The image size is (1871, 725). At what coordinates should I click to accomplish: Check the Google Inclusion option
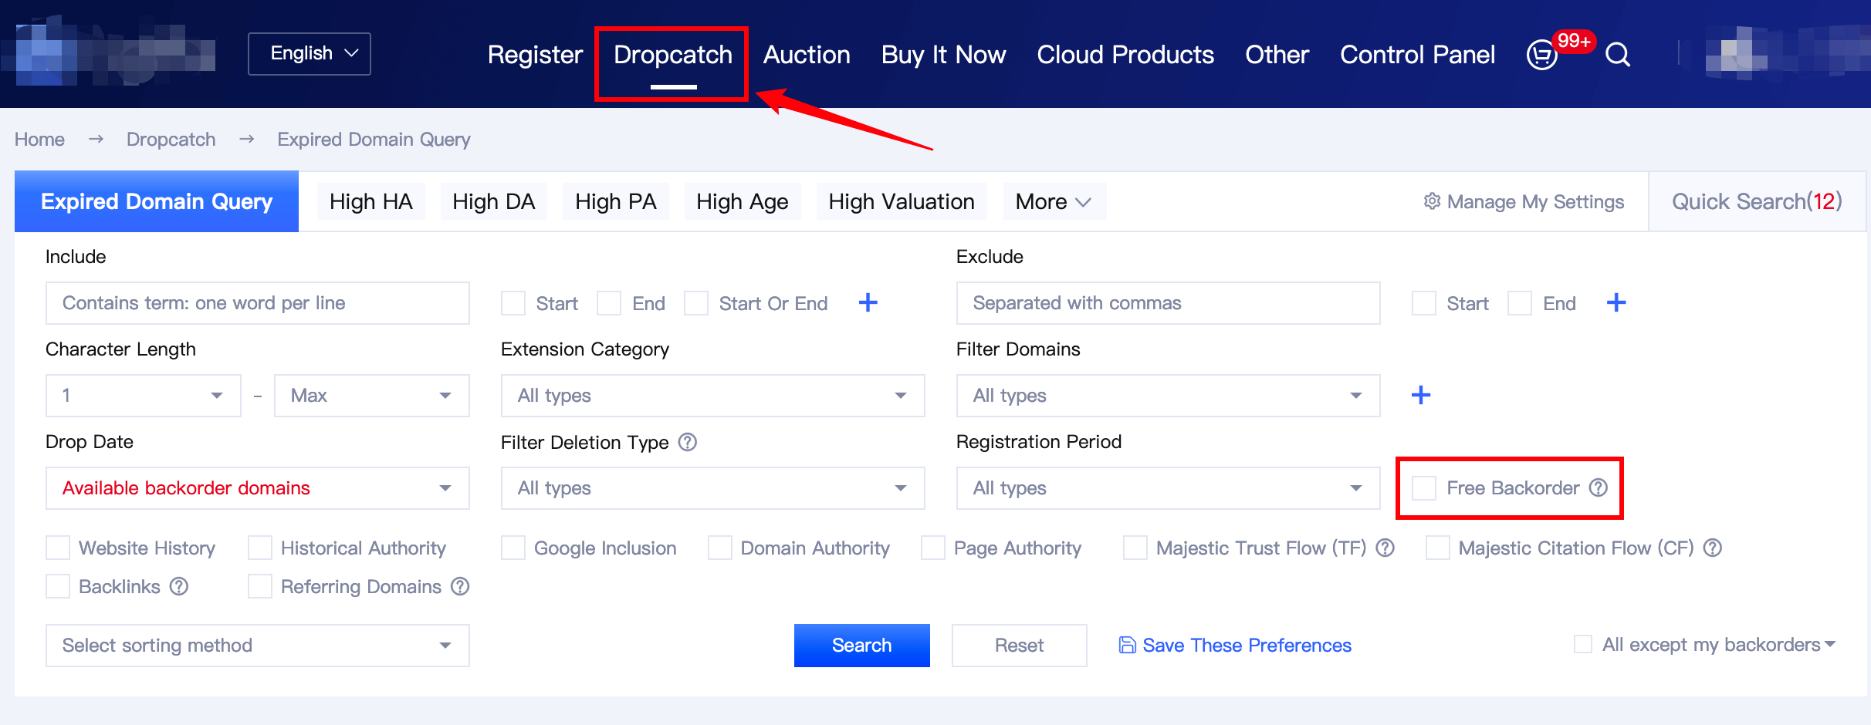tap(513, 548)
